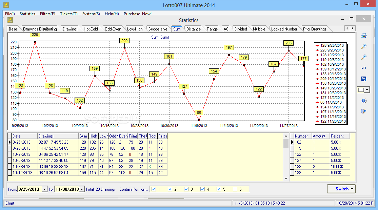378x210 pixels.
Task: Click the save floppy disk icon
Action: click(x=364, y=79)
